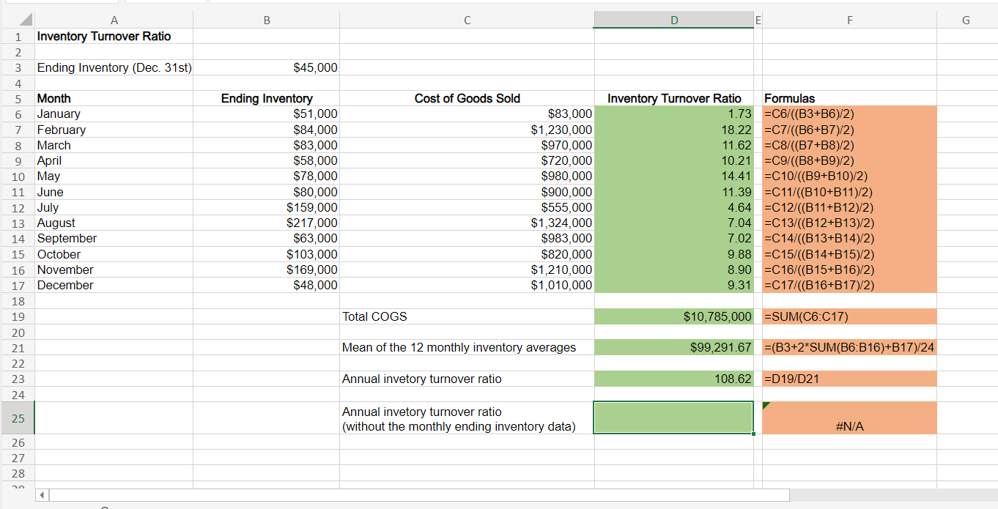Select column D header
The height and width of the screenshot is (509, 998).
pos(673,21)
